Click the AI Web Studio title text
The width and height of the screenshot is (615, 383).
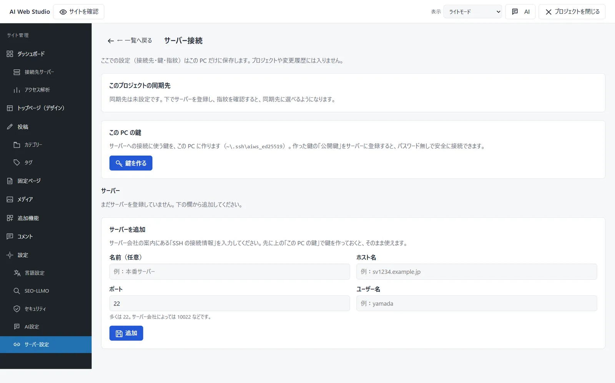30,12
